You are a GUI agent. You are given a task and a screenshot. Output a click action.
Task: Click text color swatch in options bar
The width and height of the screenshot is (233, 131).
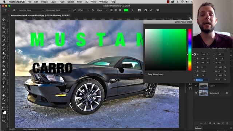click(x=126, y=10)
